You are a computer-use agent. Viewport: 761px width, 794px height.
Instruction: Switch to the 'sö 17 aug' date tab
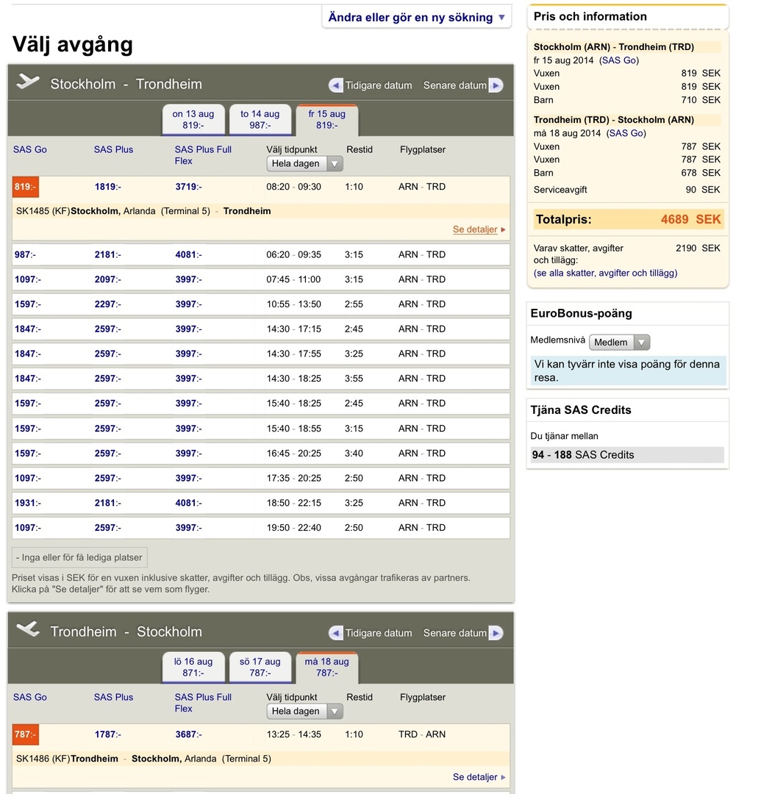(260, 667)
